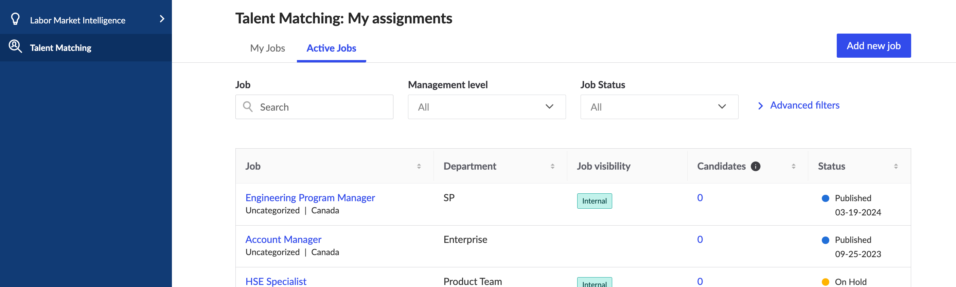Open the Engineering Program Manager job
The height and width of the screenshot is (287, 956).
310,198
